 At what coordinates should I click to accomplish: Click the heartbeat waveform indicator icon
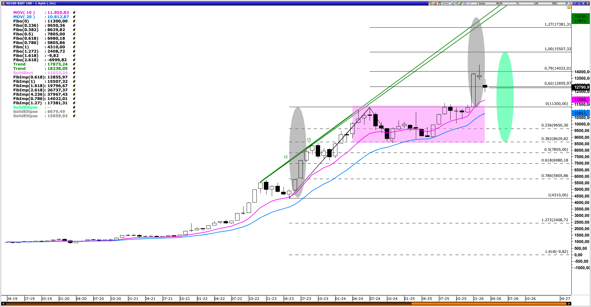469,3
